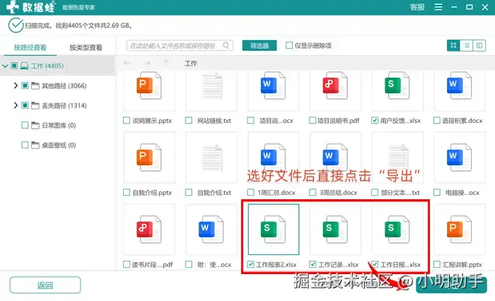Uncheck the 用户反馈 xlsx checkbox

pyautogui.click(x=374, y=121)
